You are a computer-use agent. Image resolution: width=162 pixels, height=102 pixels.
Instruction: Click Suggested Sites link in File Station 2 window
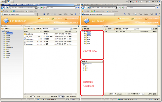pos(19,11)
